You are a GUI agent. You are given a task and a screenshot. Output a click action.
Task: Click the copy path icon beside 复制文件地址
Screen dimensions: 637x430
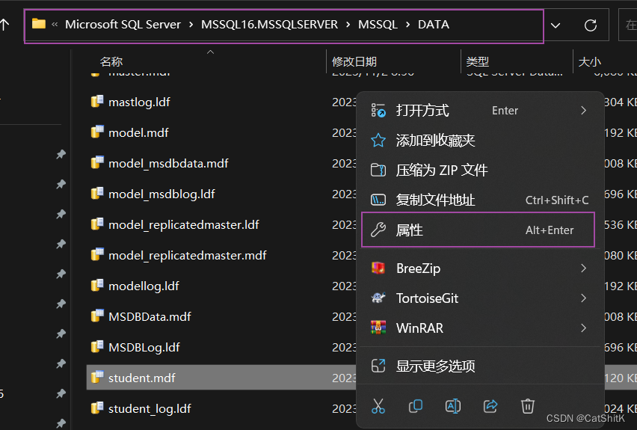378,200
